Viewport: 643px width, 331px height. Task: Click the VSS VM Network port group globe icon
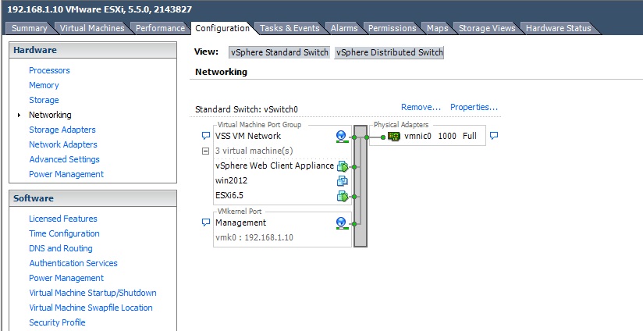pos(341,137)
